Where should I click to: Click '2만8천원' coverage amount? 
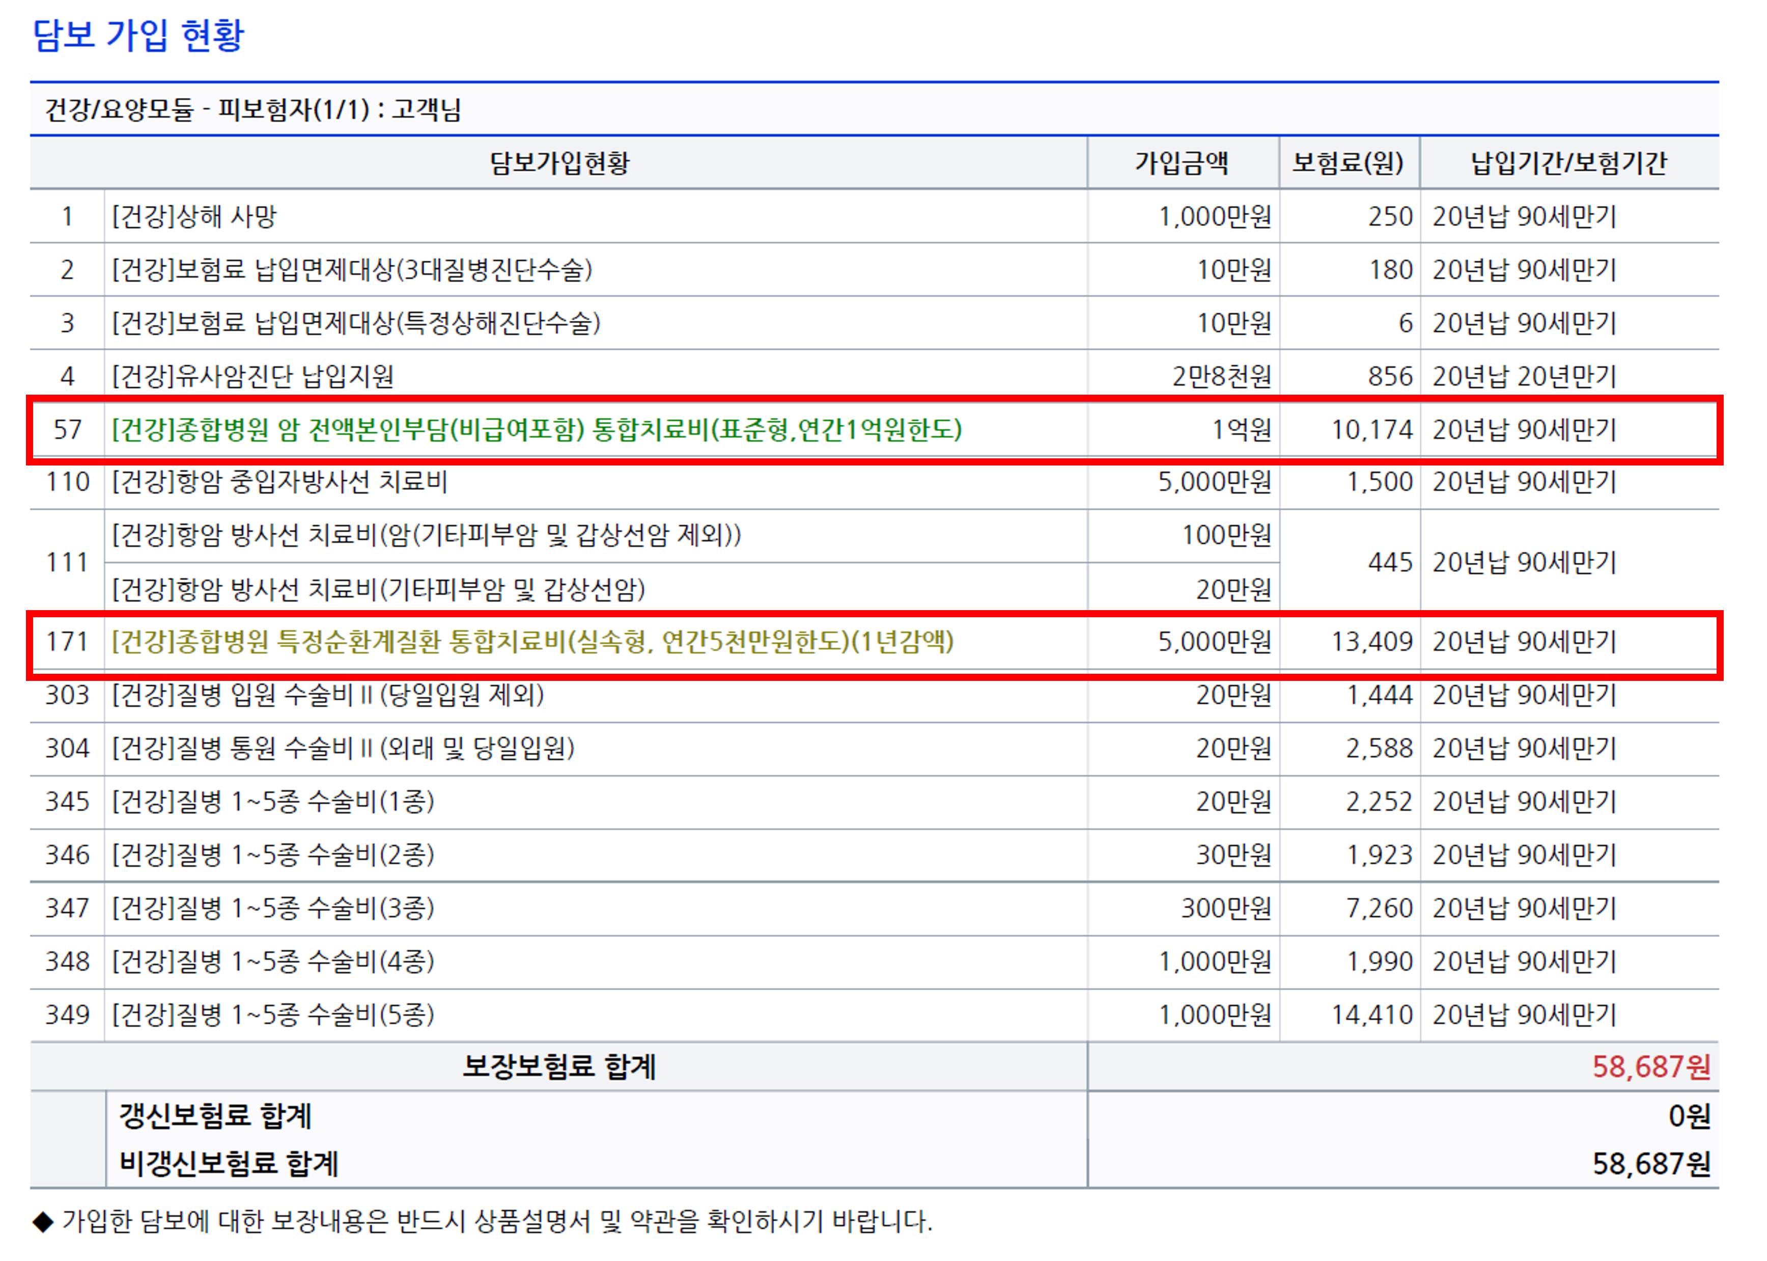1222,376
